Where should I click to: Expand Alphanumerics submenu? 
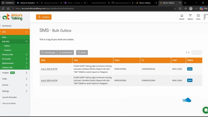click(27, 63)
